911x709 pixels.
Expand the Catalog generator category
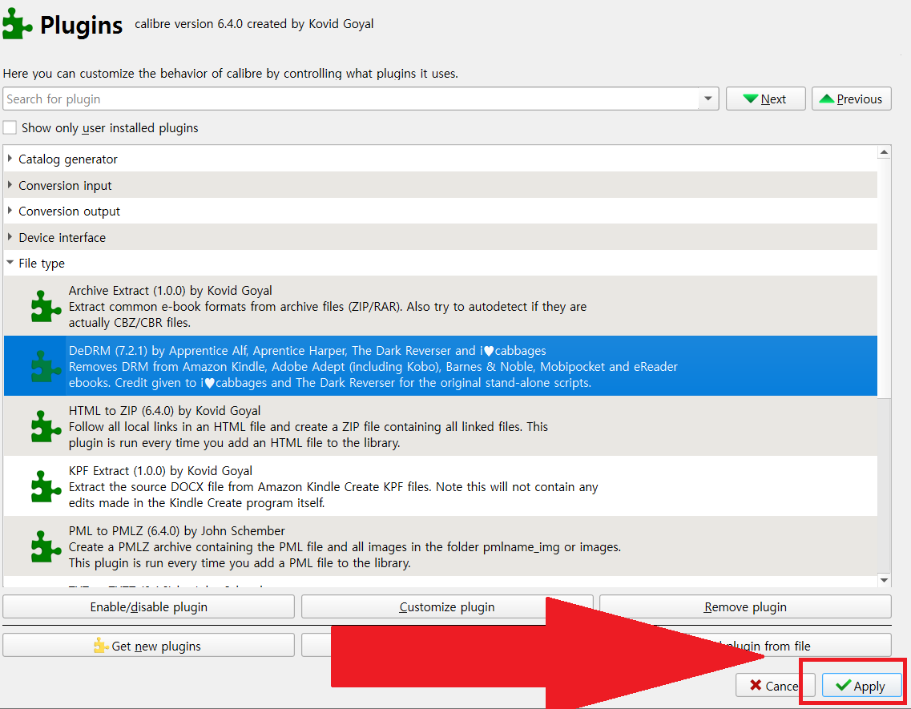coord(10,158)
